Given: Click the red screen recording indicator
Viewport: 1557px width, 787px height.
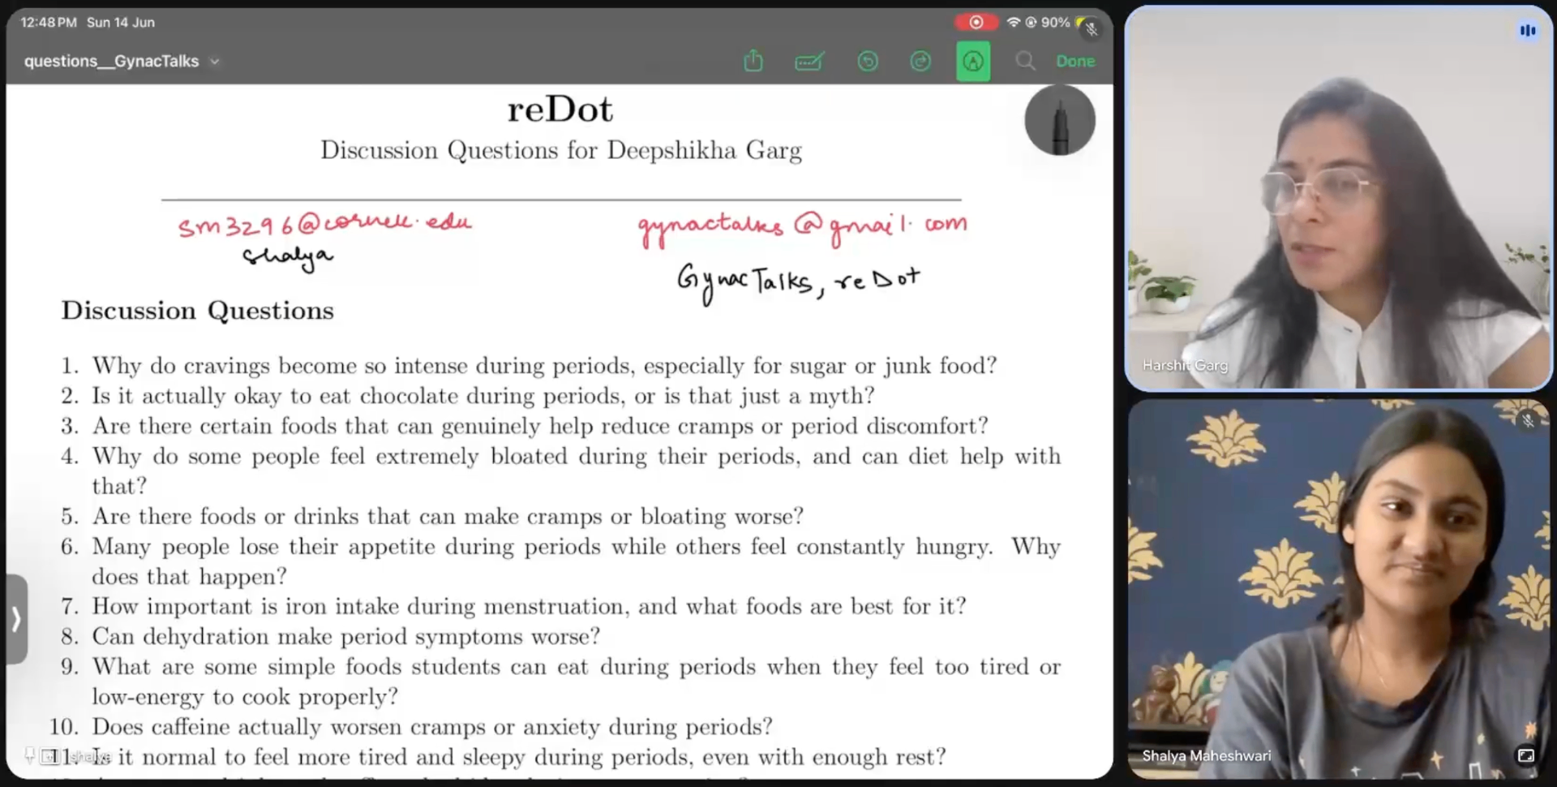Looking at the screenshot, I should (976, 23).
